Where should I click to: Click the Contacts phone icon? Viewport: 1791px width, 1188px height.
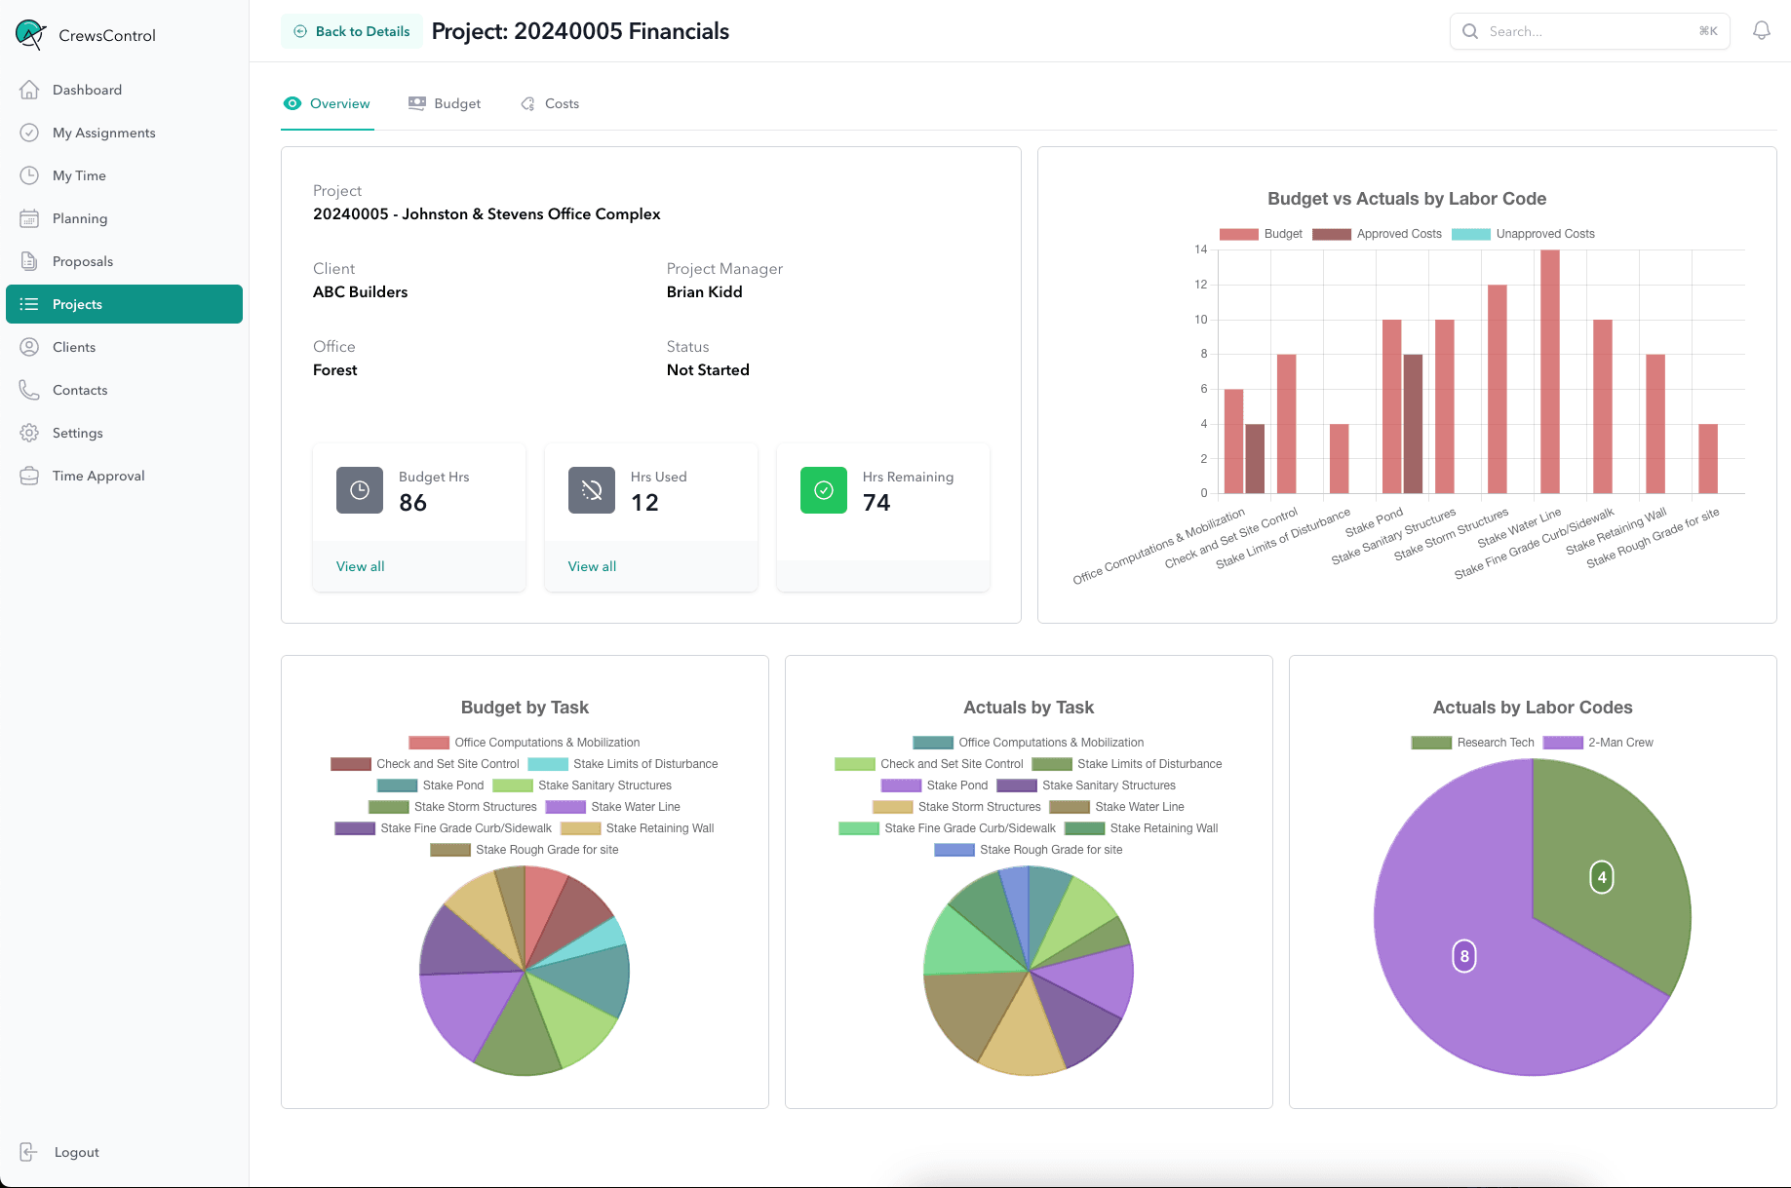[29, 390]
